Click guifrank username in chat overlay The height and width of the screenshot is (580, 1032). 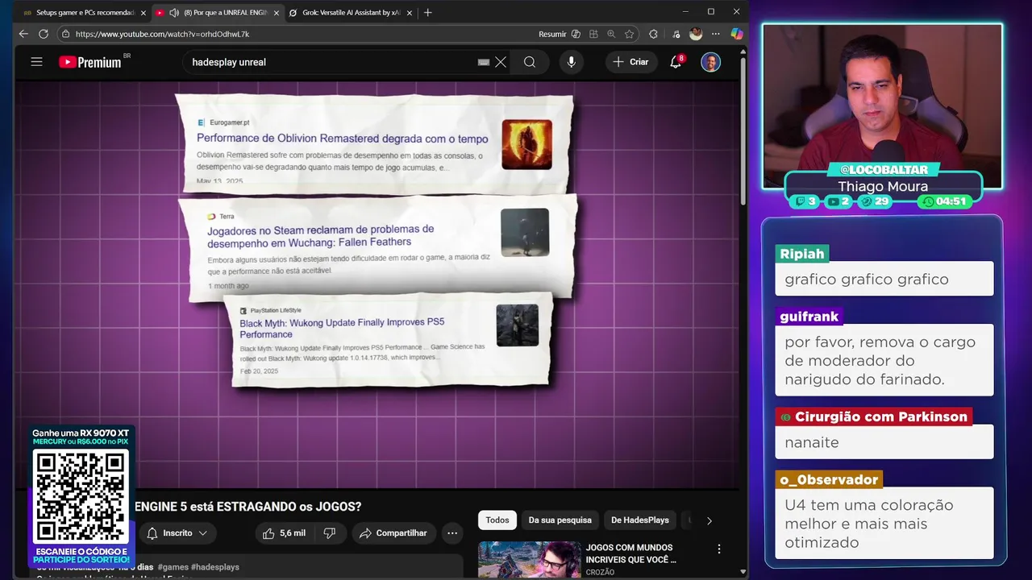(809, 317)
